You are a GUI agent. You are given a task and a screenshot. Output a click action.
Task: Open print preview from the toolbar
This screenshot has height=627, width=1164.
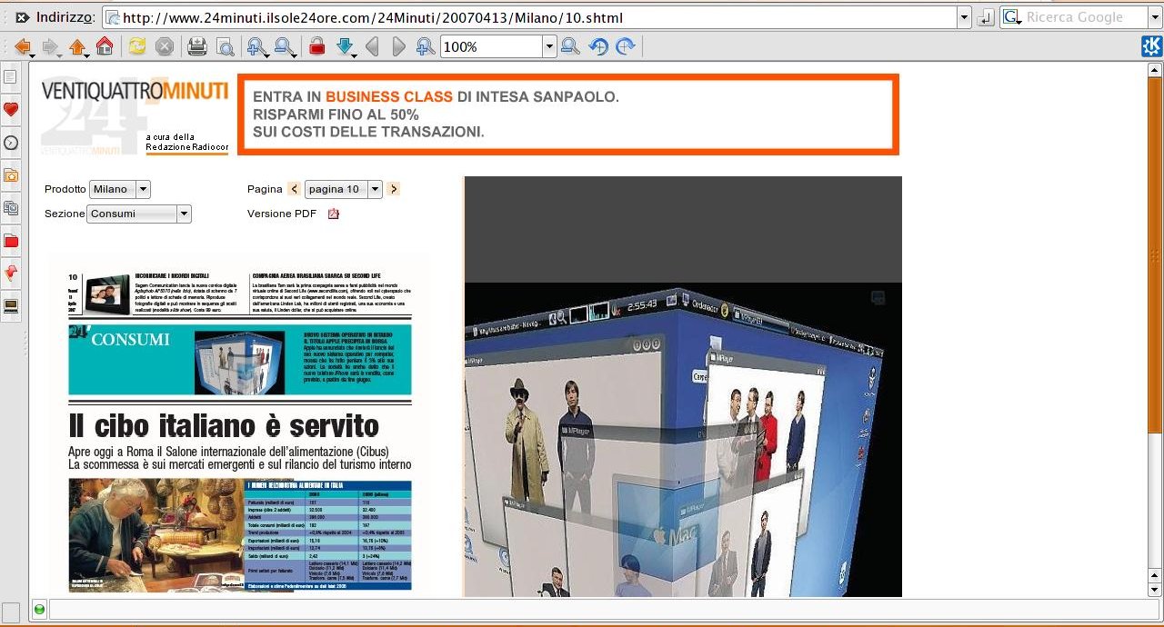coord(225,46)
